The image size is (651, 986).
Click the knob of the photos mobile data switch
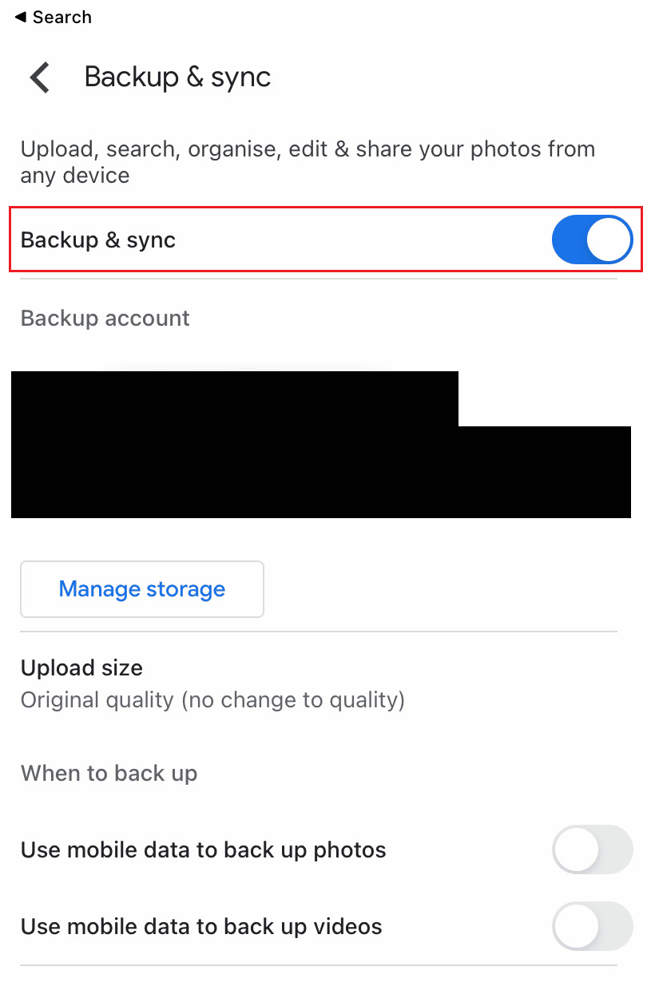[576, 849]
